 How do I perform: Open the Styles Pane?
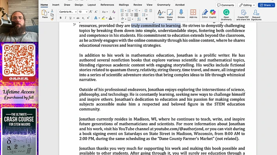(170, 15)
